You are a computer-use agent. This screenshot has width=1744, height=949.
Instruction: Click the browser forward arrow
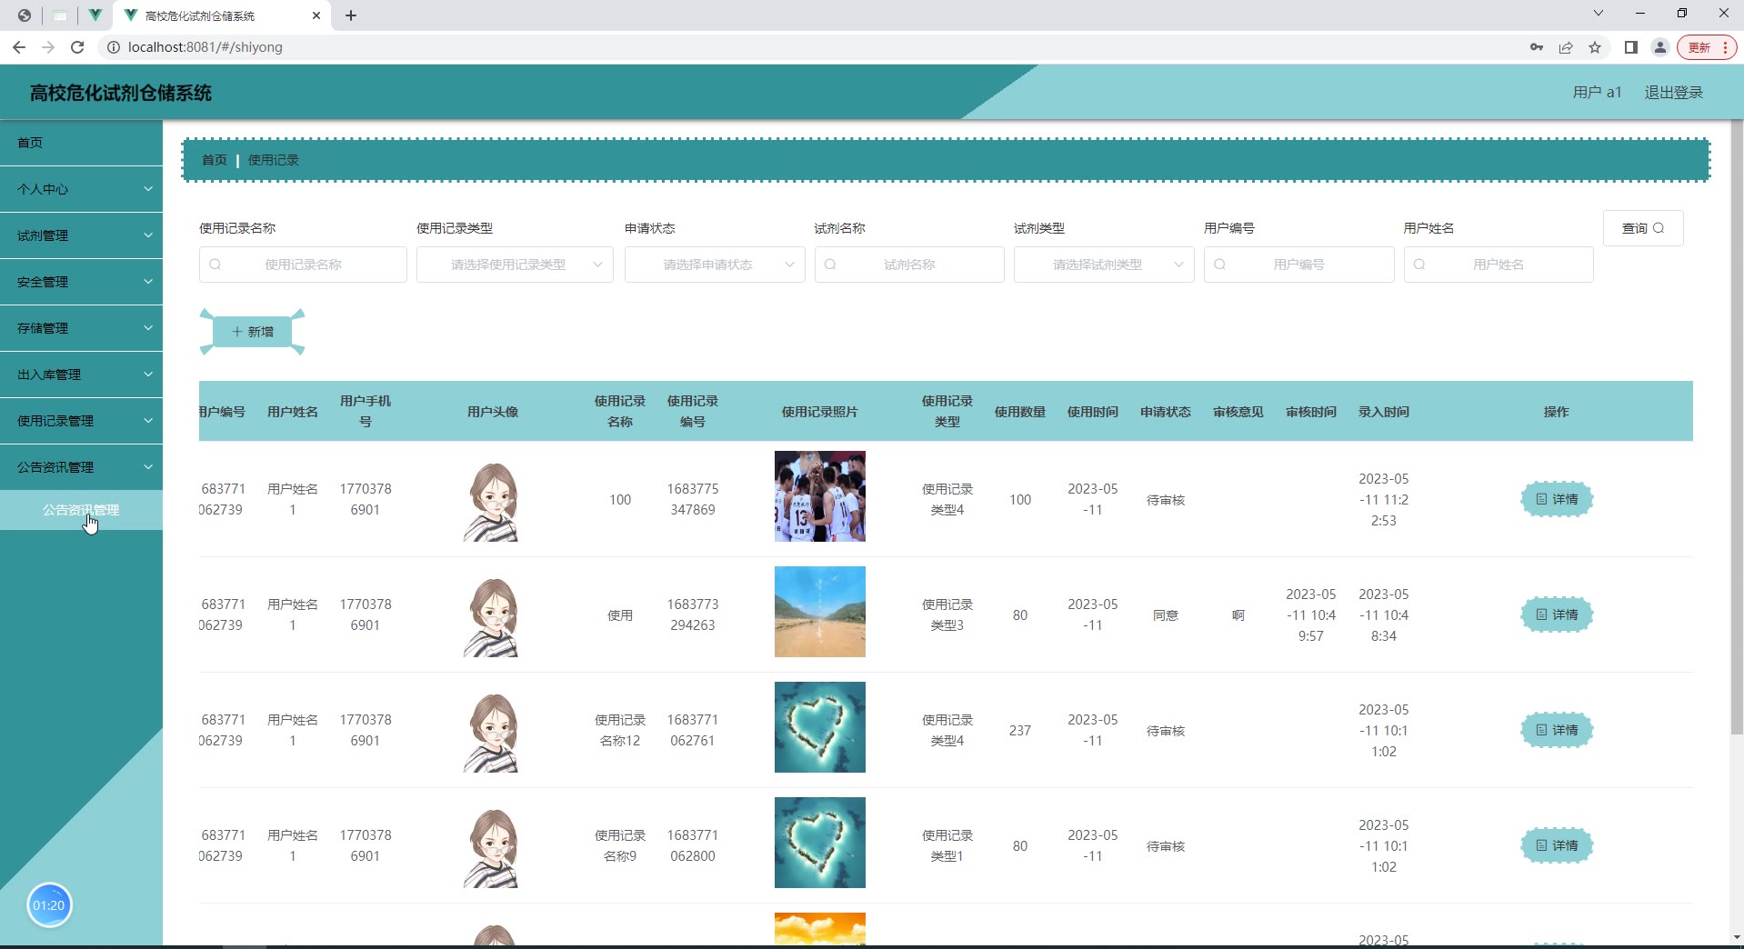pyautogui.click(x=48, y=47)
